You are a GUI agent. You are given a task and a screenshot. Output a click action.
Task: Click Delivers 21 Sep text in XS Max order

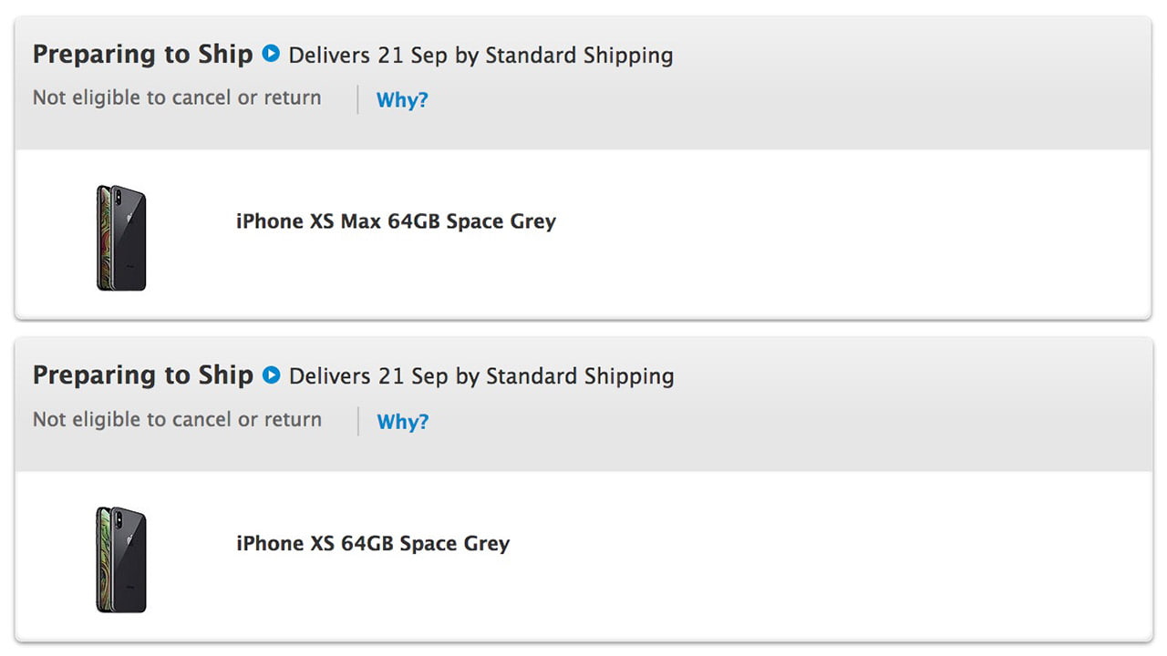click(x=369, y=55)
